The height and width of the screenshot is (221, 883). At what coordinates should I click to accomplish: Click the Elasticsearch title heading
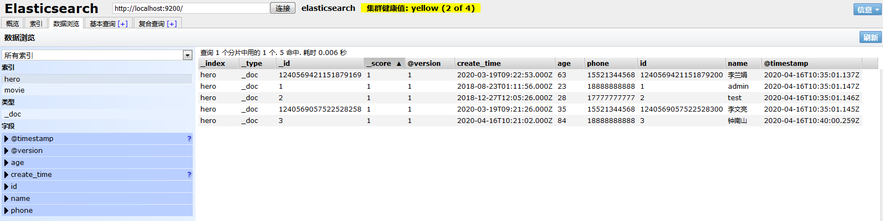tap(51, 9)
